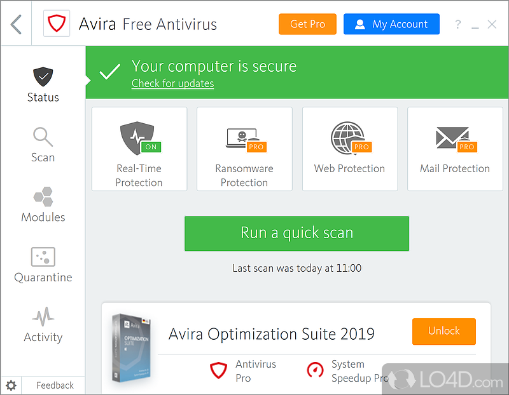View the Activity section

(43, 325)
